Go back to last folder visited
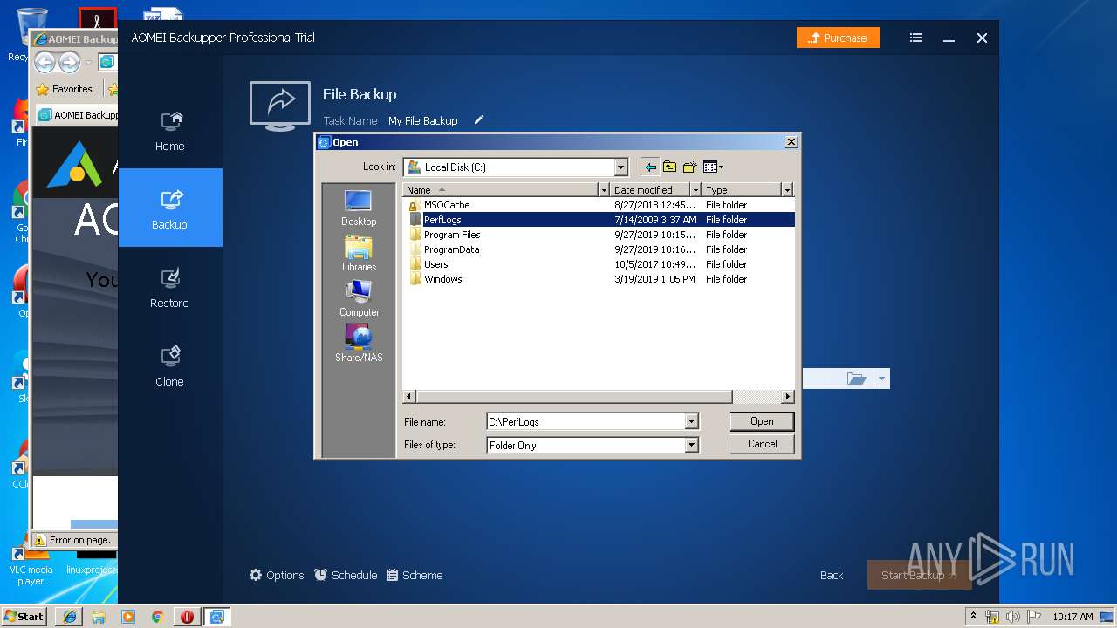The width and height of the screenshot is (1117, 628). 650,167
